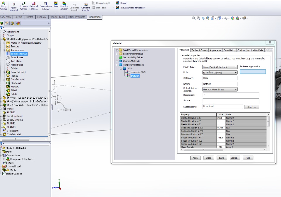Click the Description input field
The image size is (281, 197).
(231, 95)
